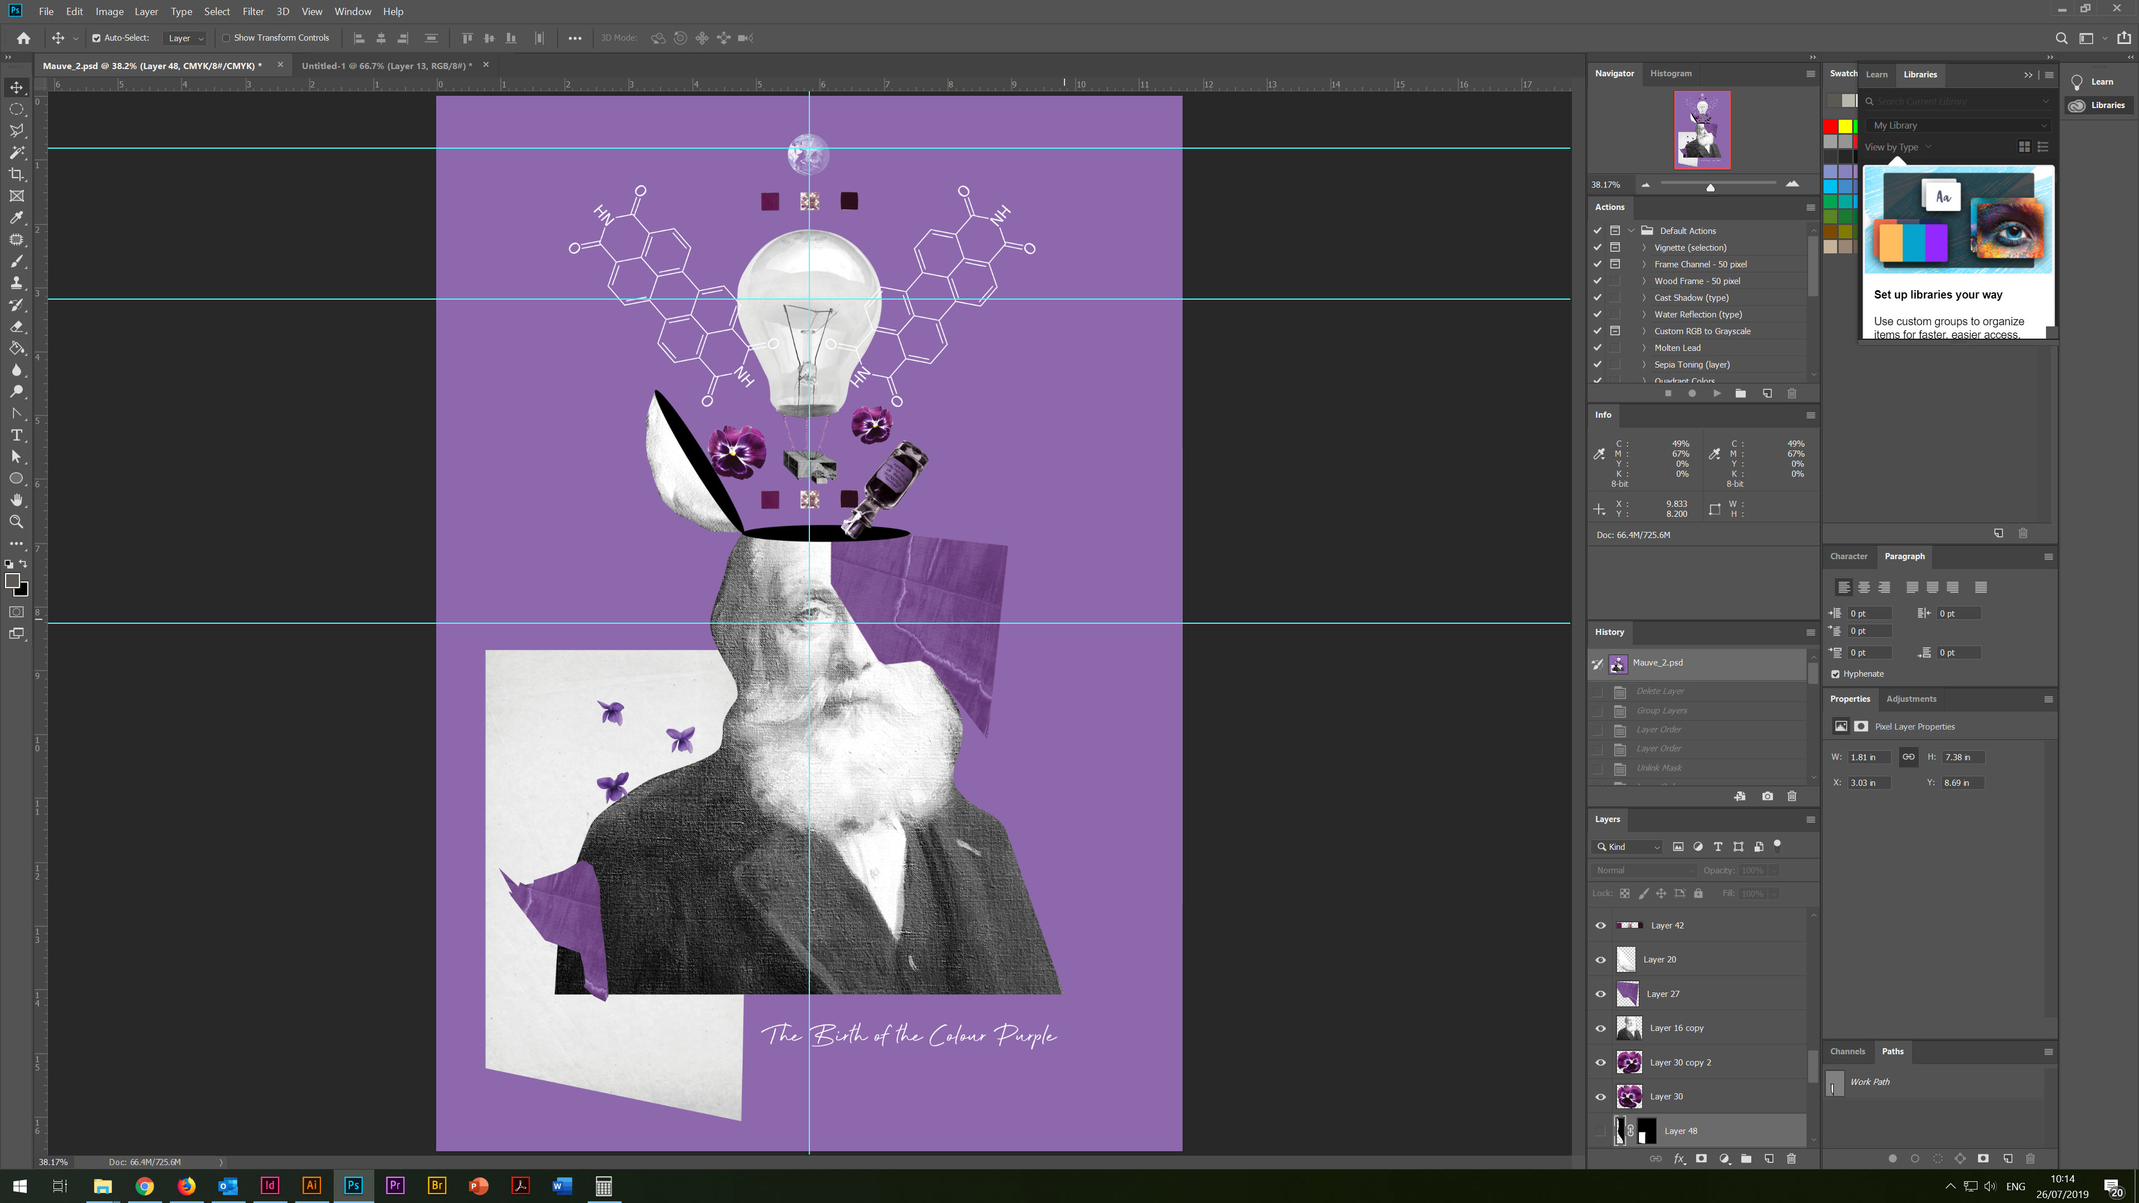Pick the red color swatch

pyautogui.click(x=1830, y=126)
